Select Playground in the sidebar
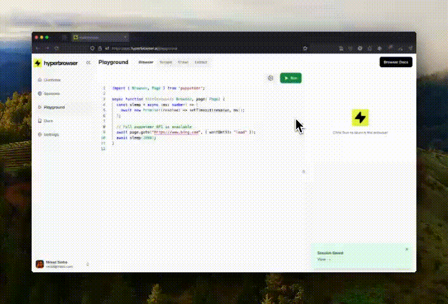 click(x=51, y=107)
